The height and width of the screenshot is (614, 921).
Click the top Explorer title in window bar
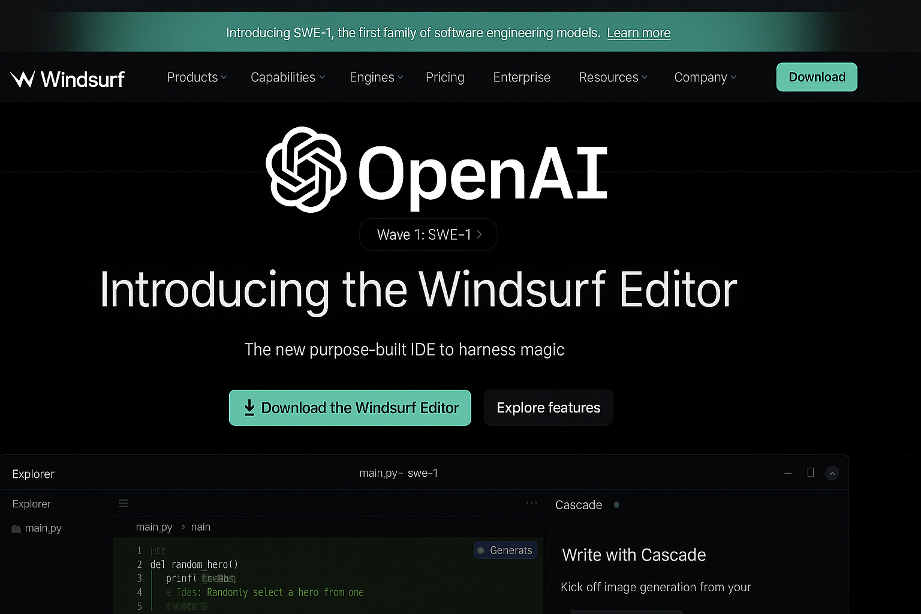point(33,474)
